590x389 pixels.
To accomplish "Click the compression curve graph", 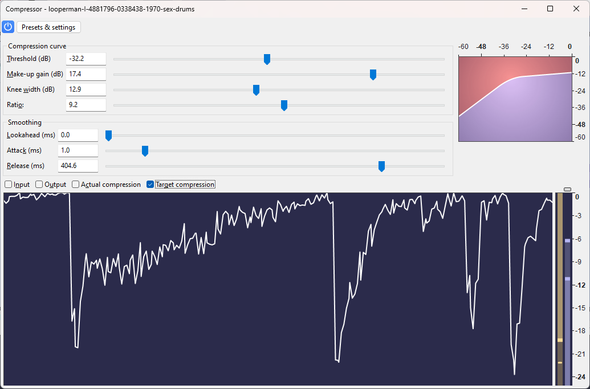I will 515,98.
